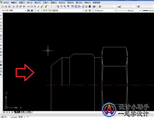Click the Pan realtime icon
Image resolution: width=154 pixels, height=118 pixels.
(x=58, y=6)
